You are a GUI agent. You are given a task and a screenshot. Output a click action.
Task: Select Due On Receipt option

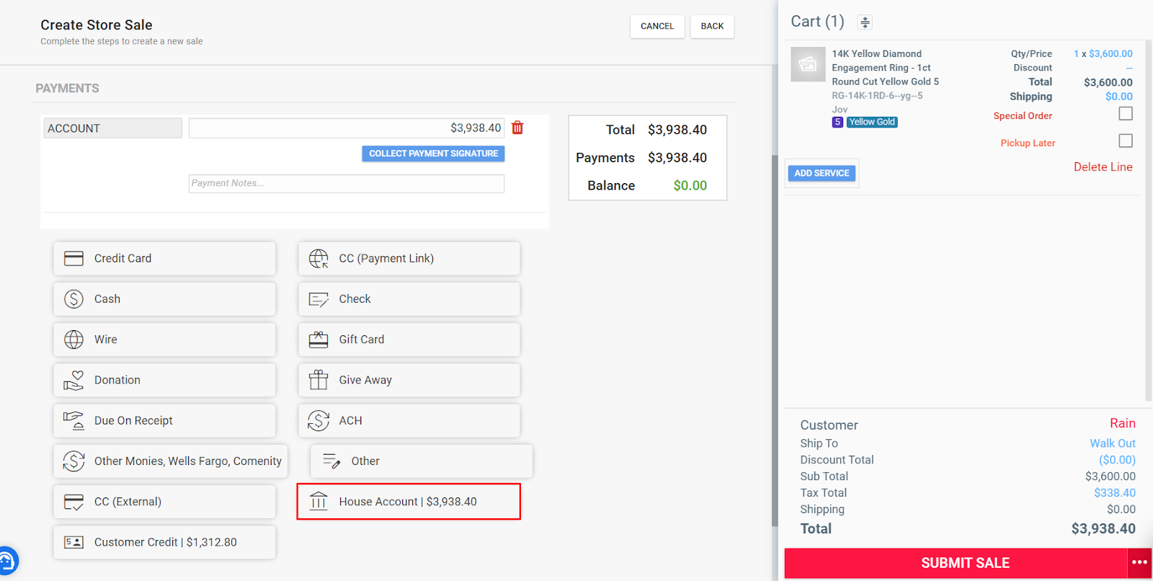click(164, 420)
